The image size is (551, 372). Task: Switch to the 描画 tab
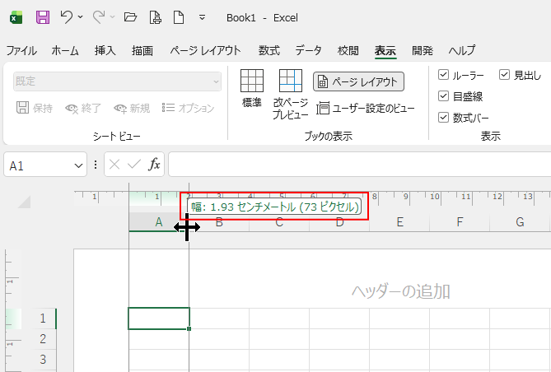coord(142,50)
